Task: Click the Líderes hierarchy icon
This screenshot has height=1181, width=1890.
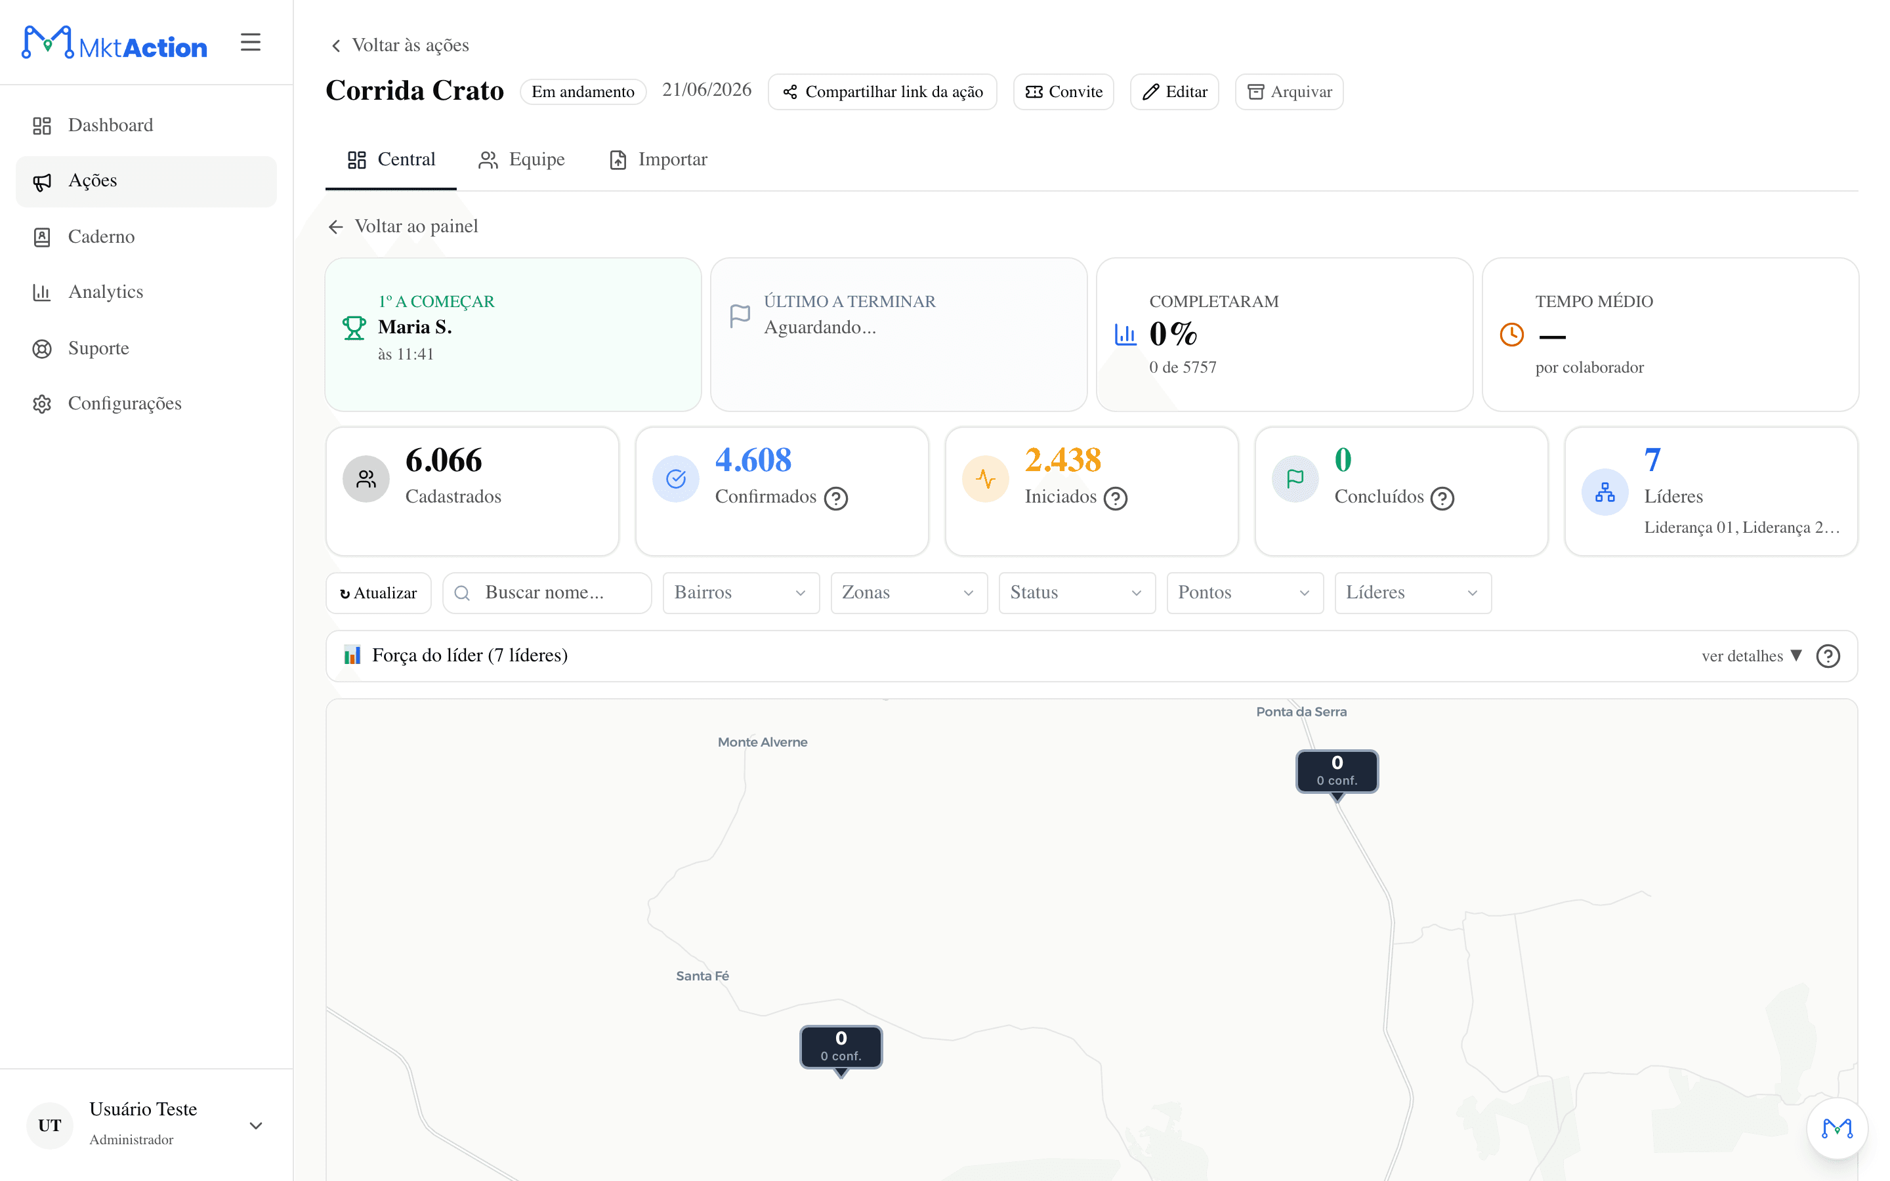Action: coord(1605,492)
